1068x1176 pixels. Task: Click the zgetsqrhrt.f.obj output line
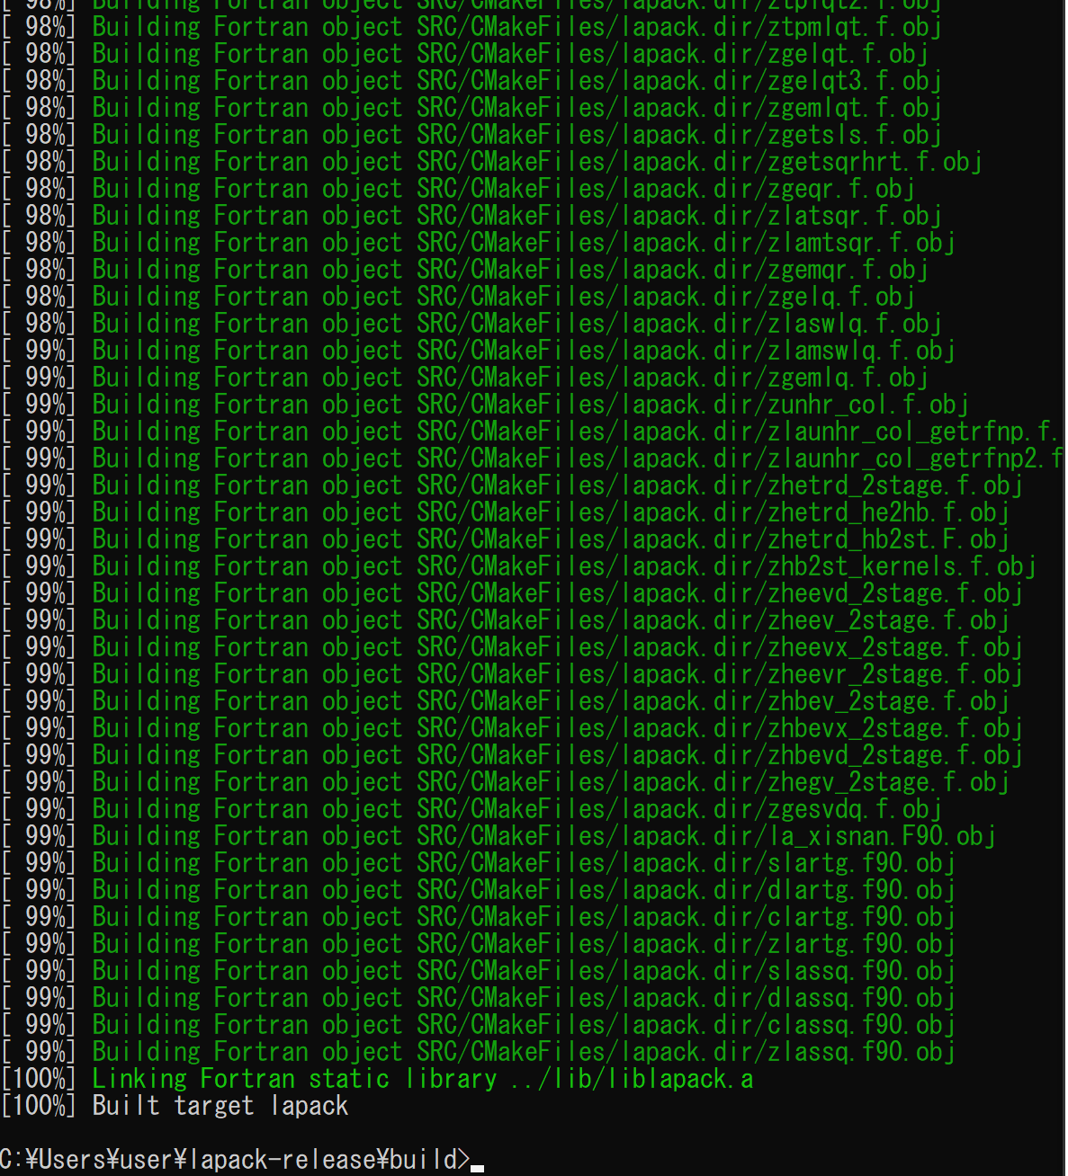click(491, 162)
